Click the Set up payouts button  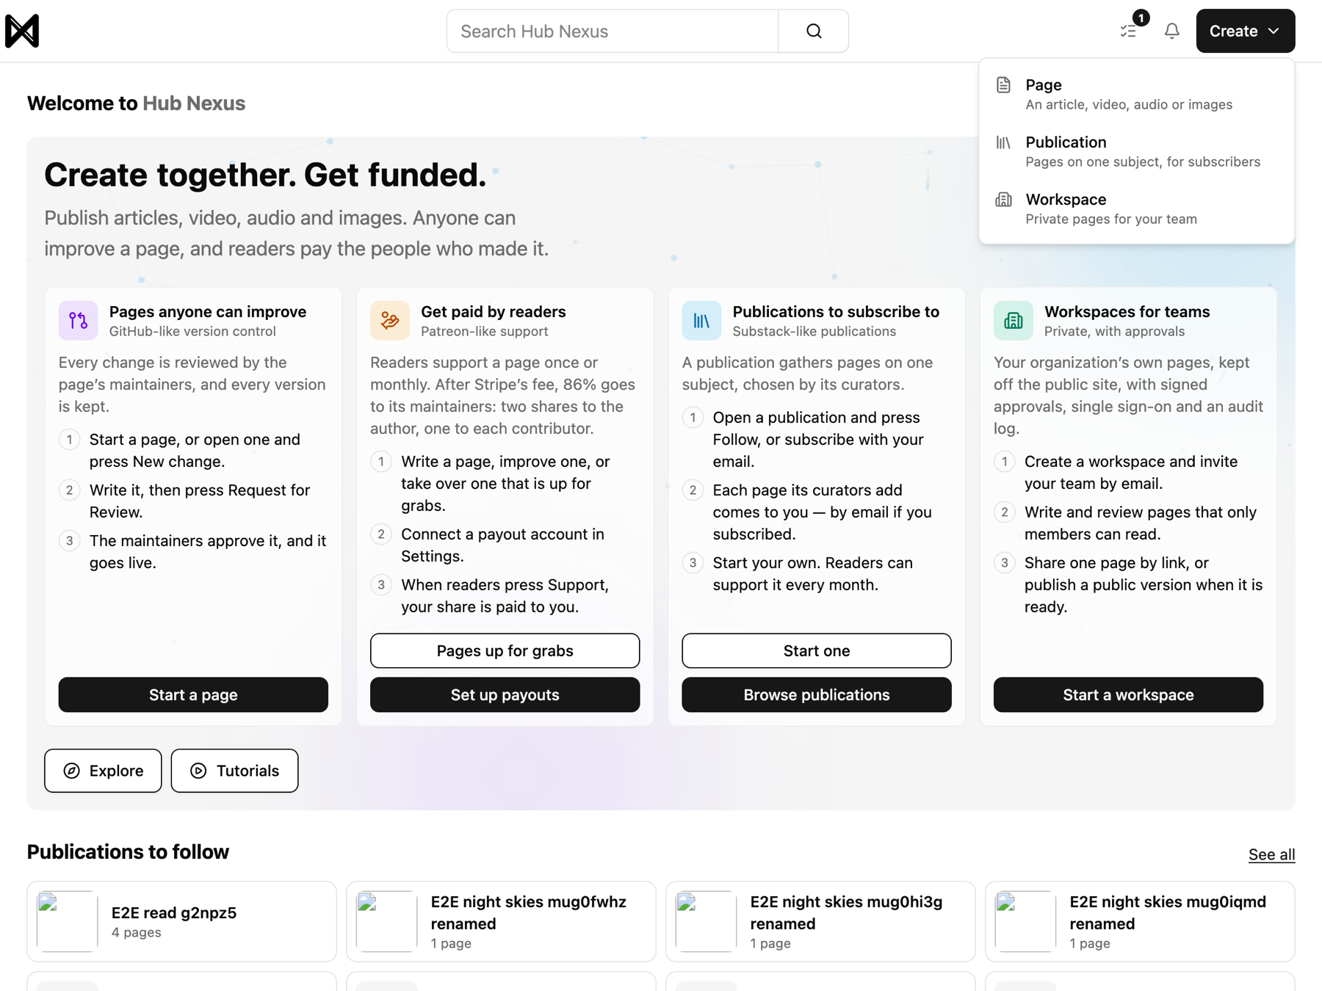tap(505, 694)
